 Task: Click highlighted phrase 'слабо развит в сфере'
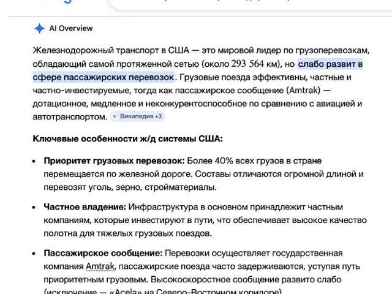(331, 64)
